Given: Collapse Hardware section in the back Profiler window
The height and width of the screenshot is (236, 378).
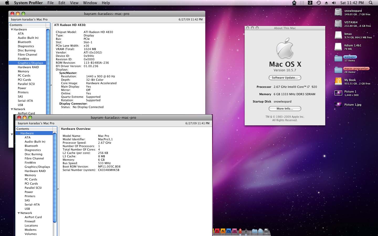Looking at the screenshot, I should [12, 29].
